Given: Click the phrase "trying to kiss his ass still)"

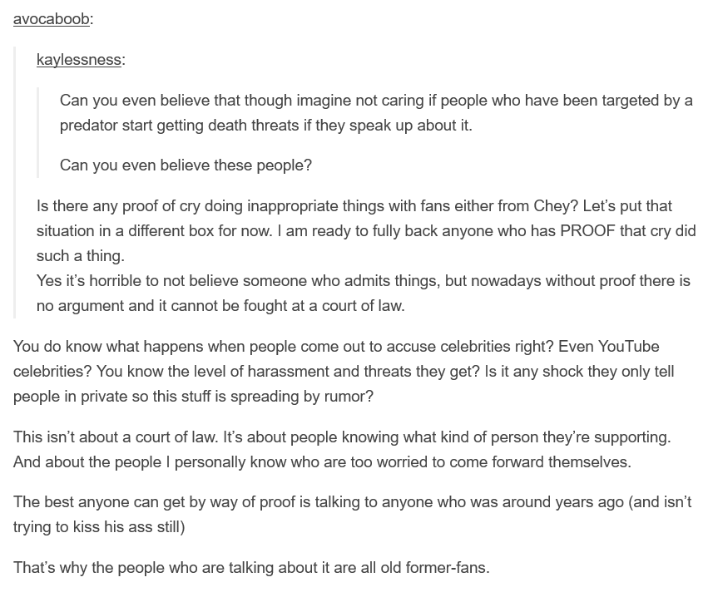Looking at the screenshot, I should 99,527.
